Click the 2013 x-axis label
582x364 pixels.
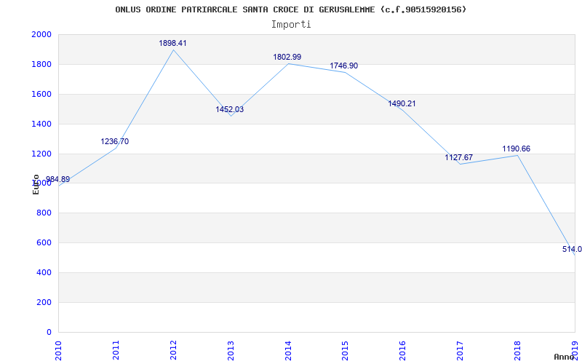(231, 350)
